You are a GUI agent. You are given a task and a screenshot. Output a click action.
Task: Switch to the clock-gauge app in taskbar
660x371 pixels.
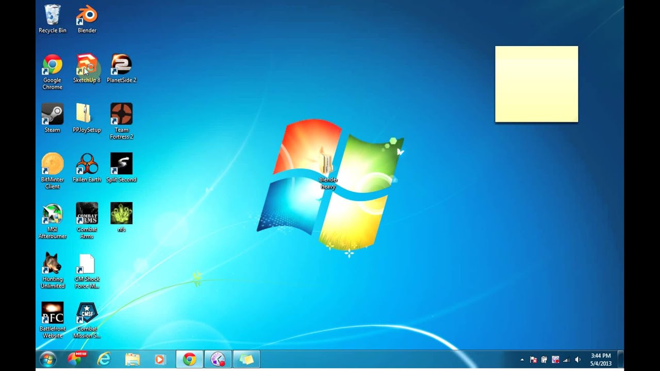coord(218,360)
